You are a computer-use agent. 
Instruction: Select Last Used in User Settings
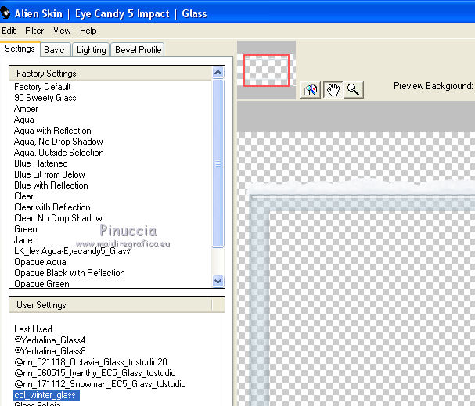click(x=33, y=329)
